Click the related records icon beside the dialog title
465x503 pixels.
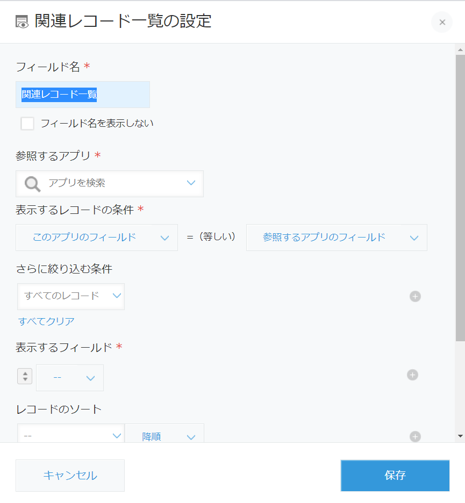click(22, 22)
